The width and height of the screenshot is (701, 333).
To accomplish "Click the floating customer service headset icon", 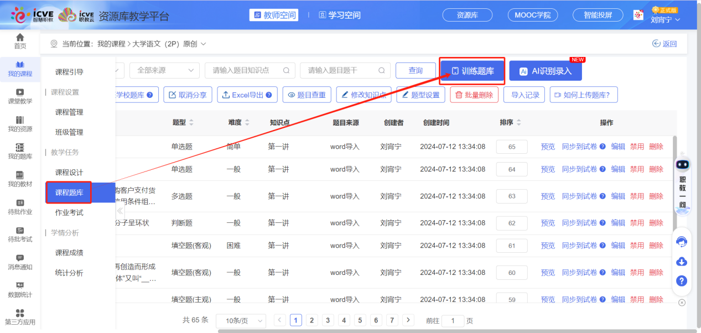I will pyautogui.click(x=681, y=241).
